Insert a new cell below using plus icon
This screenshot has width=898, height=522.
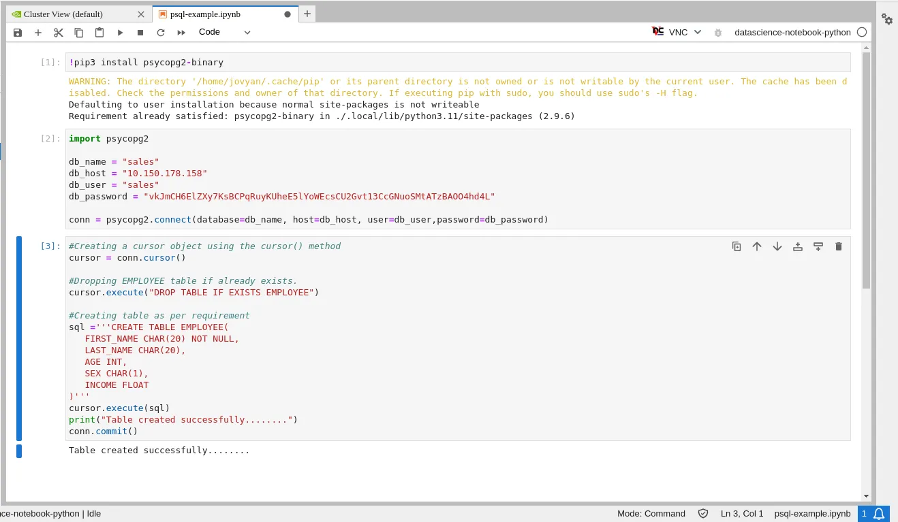38,33
